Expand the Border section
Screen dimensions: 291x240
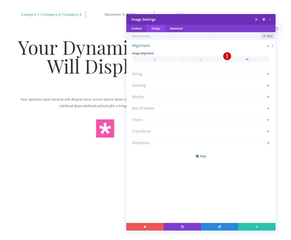coord(201,97)
